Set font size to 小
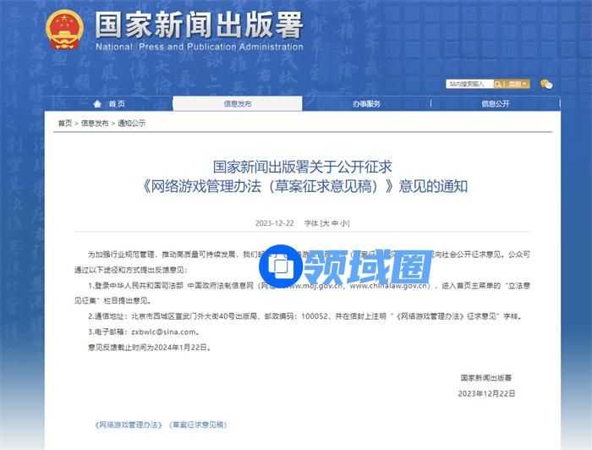This screenshot has height=450, width=592. pyautogui.click(x=344, y=223)
